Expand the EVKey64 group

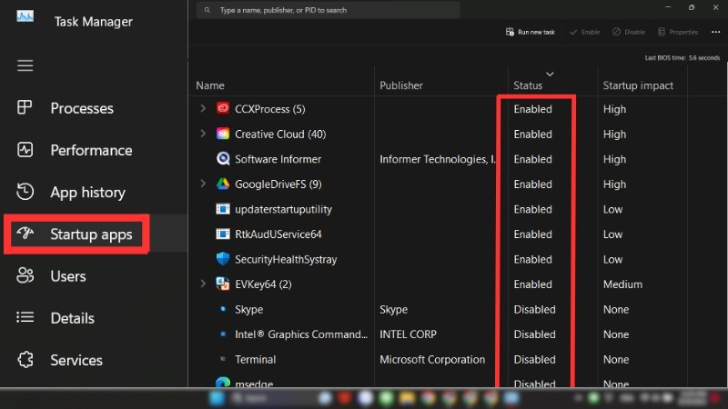coord(202,284)
